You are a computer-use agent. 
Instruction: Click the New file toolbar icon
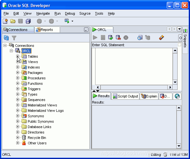[5, 21]
